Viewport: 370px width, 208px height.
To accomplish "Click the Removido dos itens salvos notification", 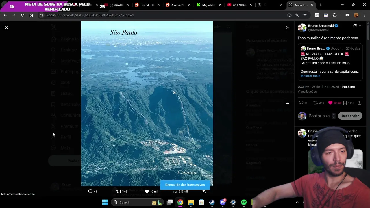I will (x=185, y=185).
